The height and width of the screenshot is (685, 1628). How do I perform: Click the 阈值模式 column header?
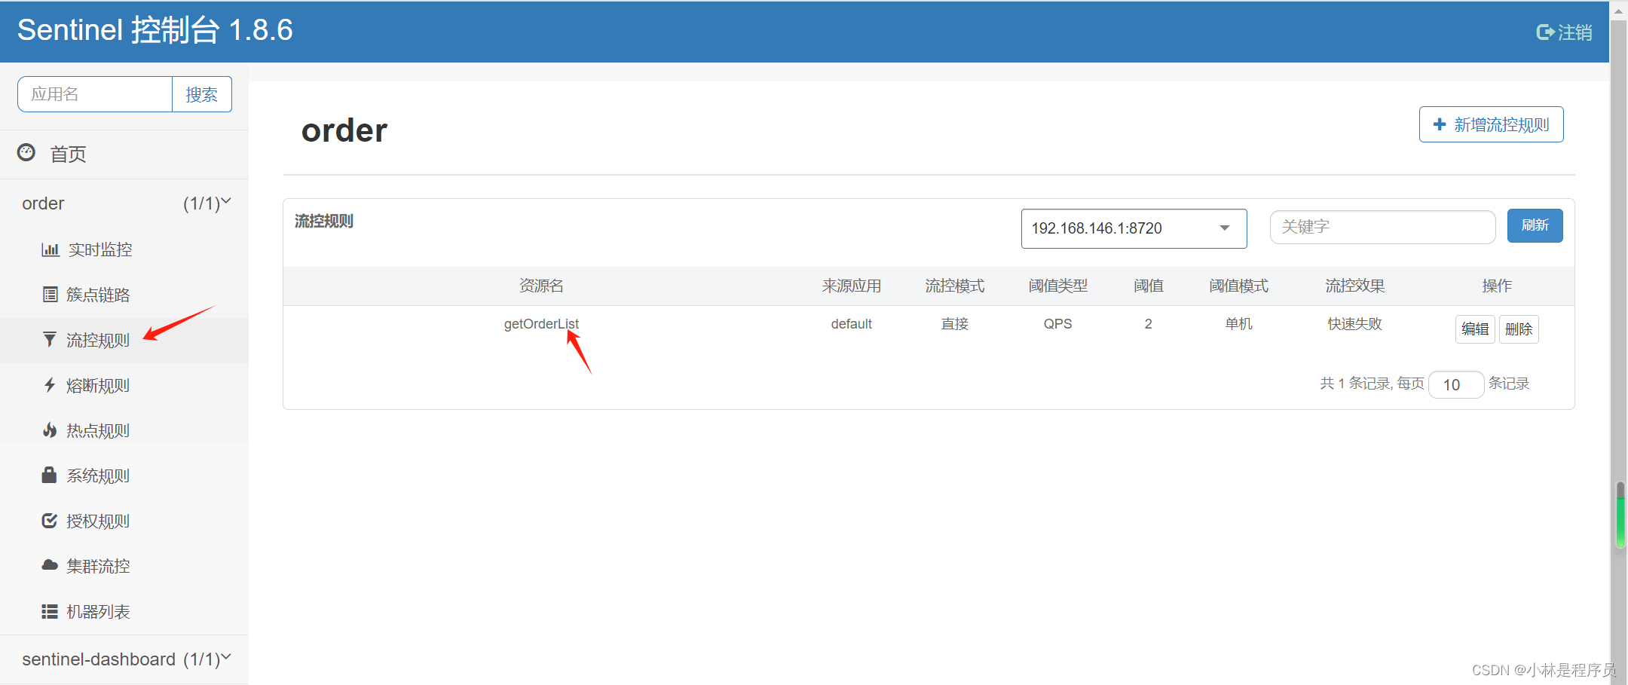[1238, 286]
